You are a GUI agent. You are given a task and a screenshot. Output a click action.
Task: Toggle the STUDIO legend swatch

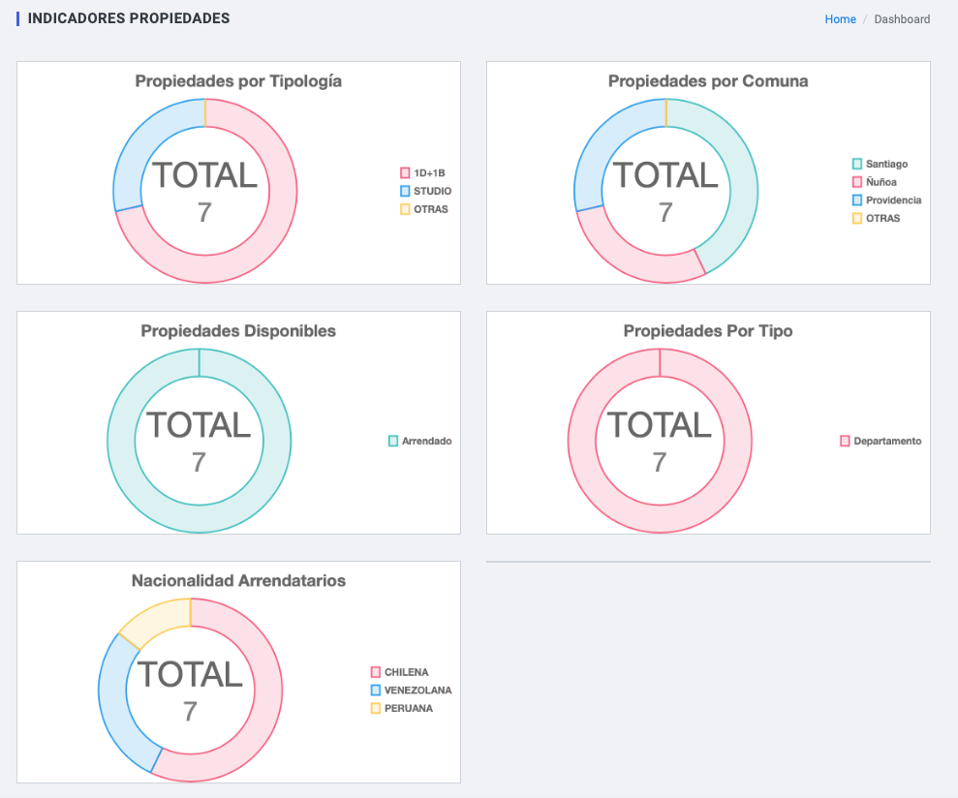coord(405,191)
